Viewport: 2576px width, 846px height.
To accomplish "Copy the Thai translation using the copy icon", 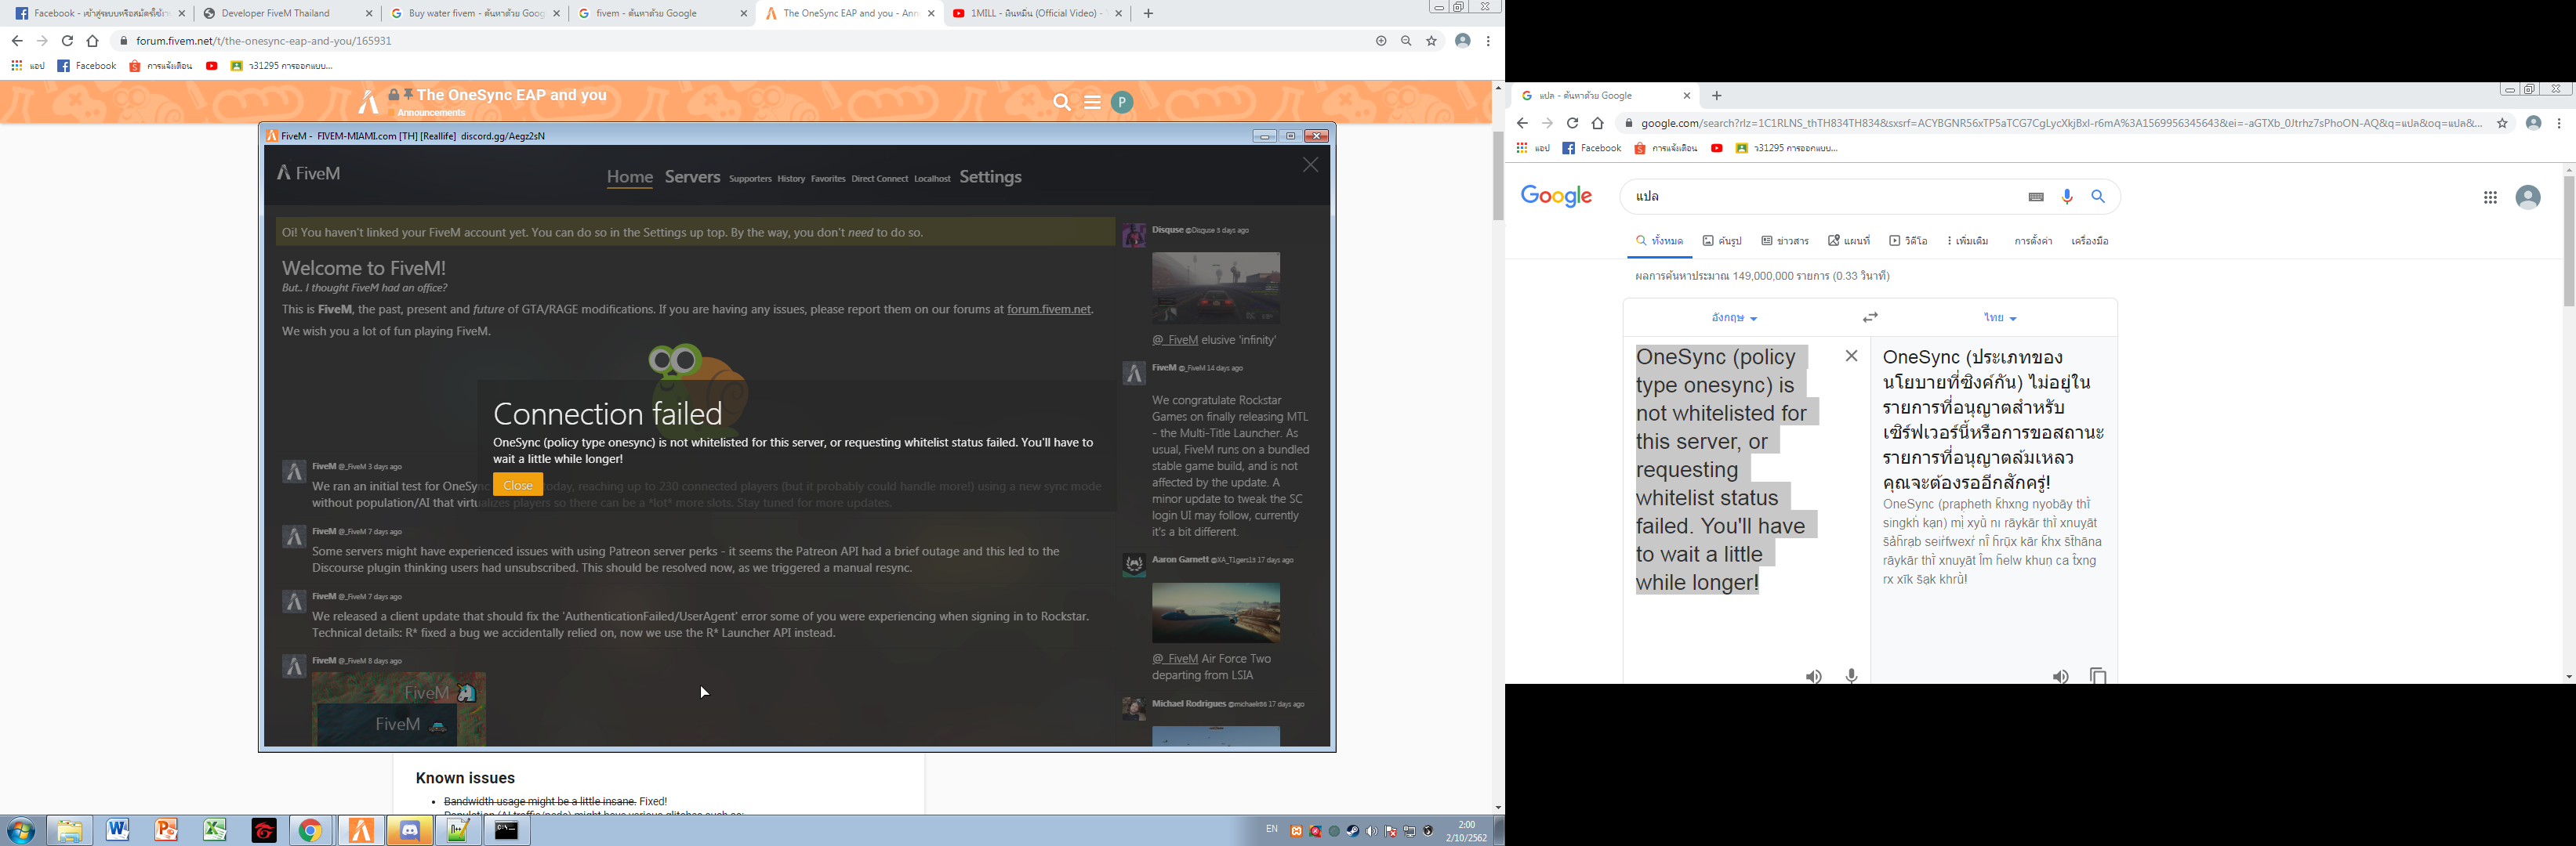I will click(2098, 676).
